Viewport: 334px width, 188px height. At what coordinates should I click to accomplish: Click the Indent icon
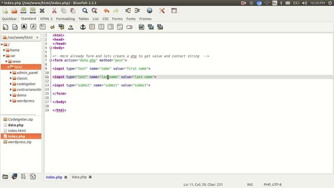[x=137, y=10]
